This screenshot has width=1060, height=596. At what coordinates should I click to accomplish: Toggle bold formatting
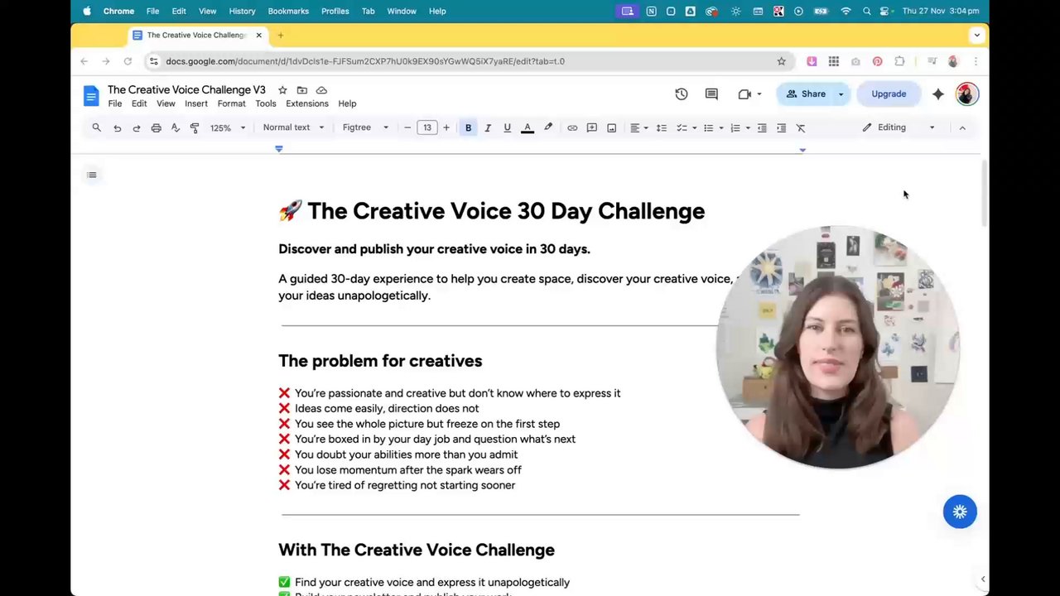pyautogui.click(x=468, y=127)
